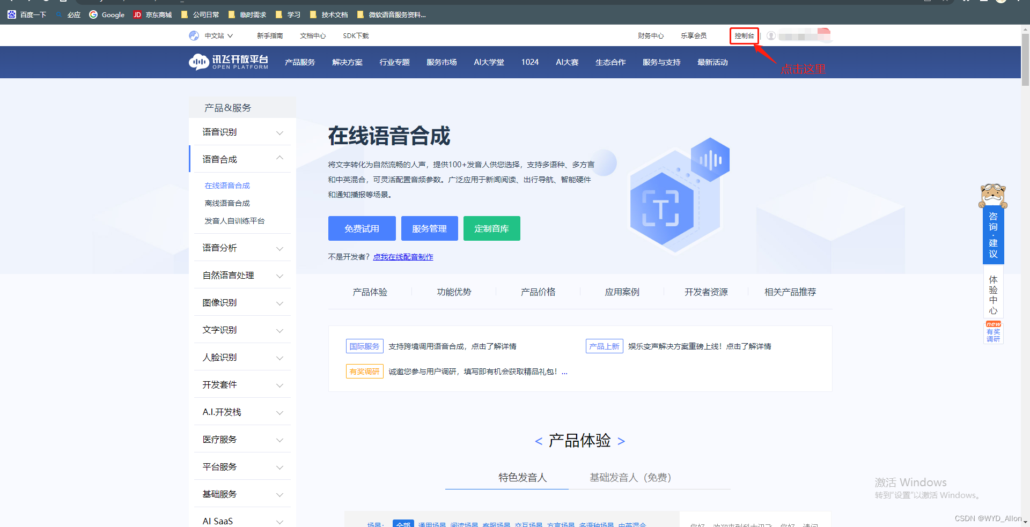Switch to the 产品价格 tab
Image resolution: width=1030 pixels, height=527 pixels.
[x=538, y=292]
